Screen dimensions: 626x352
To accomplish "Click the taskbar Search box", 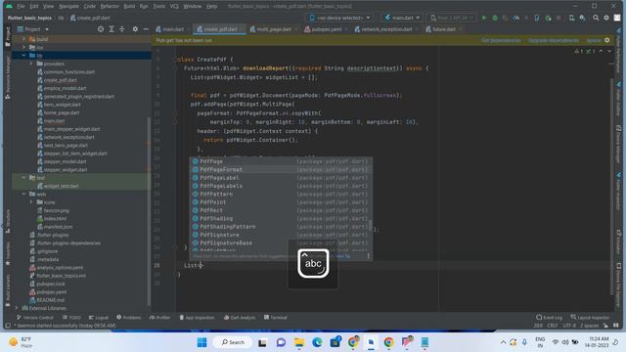I will [233, 342].
